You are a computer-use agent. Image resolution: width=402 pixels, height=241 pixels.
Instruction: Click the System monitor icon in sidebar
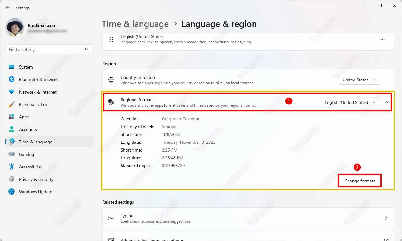pos(12,67)
